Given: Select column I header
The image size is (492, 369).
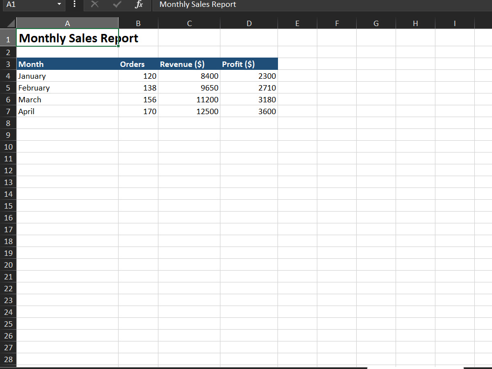Looking at the screenshot, I should point(455,24).
